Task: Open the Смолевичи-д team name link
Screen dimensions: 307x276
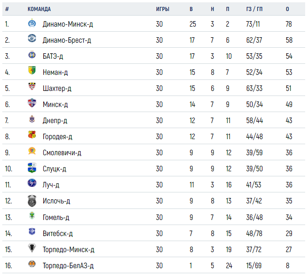Action: tap(62, 152)
